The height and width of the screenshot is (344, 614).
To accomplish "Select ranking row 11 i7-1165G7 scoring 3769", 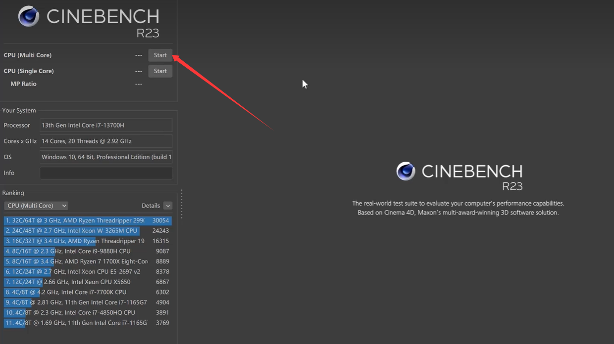I will (87, 323).
